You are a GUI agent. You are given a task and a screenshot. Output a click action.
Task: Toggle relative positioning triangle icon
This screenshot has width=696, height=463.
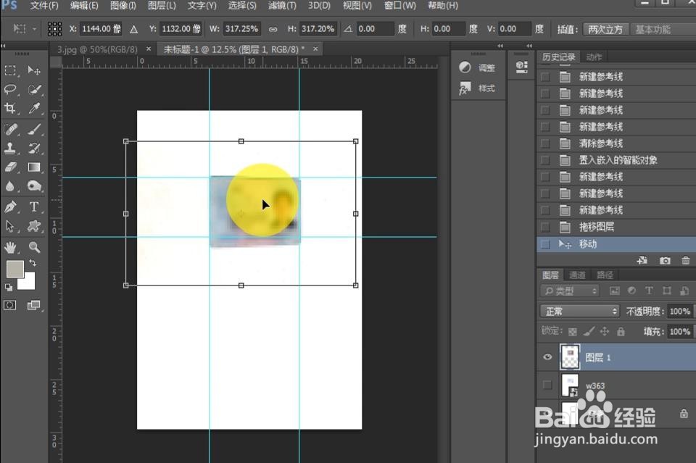coord(133,29)
